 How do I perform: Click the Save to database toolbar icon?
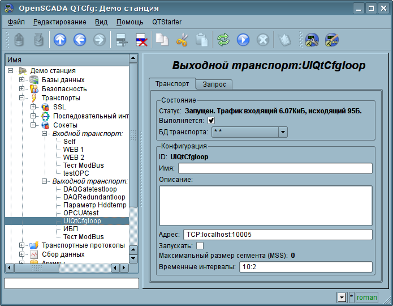38,40
